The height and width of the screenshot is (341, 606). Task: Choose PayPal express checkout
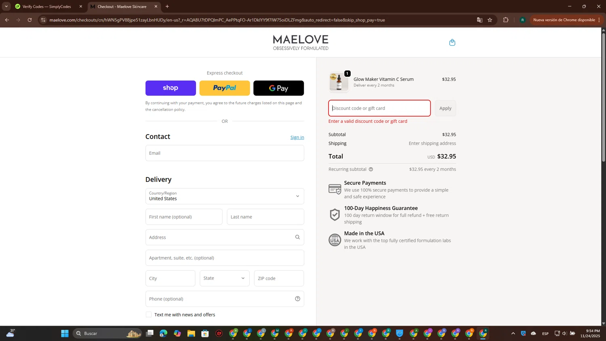pyautogui.click(x=225, y=88)
